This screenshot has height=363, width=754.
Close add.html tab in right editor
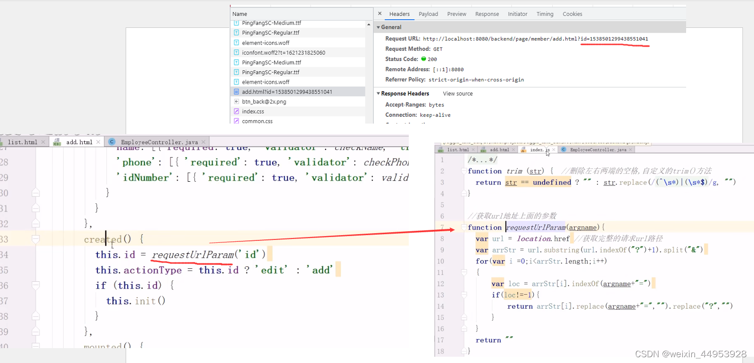[x=514, y=150]
